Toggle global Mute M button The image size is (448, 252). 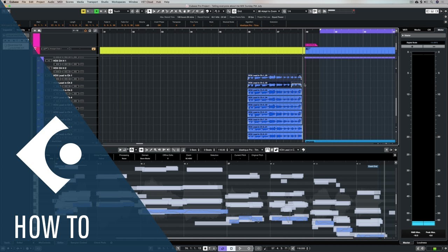[84, 11]
